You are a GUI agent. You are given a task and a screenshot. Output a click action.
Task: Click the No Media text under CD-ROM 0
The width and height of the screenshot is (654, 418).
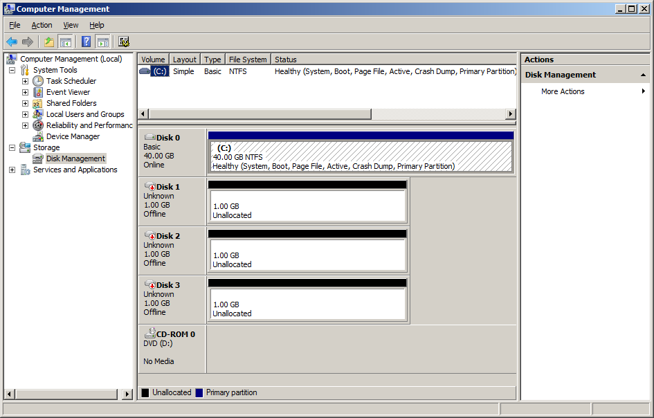point(158,361)
